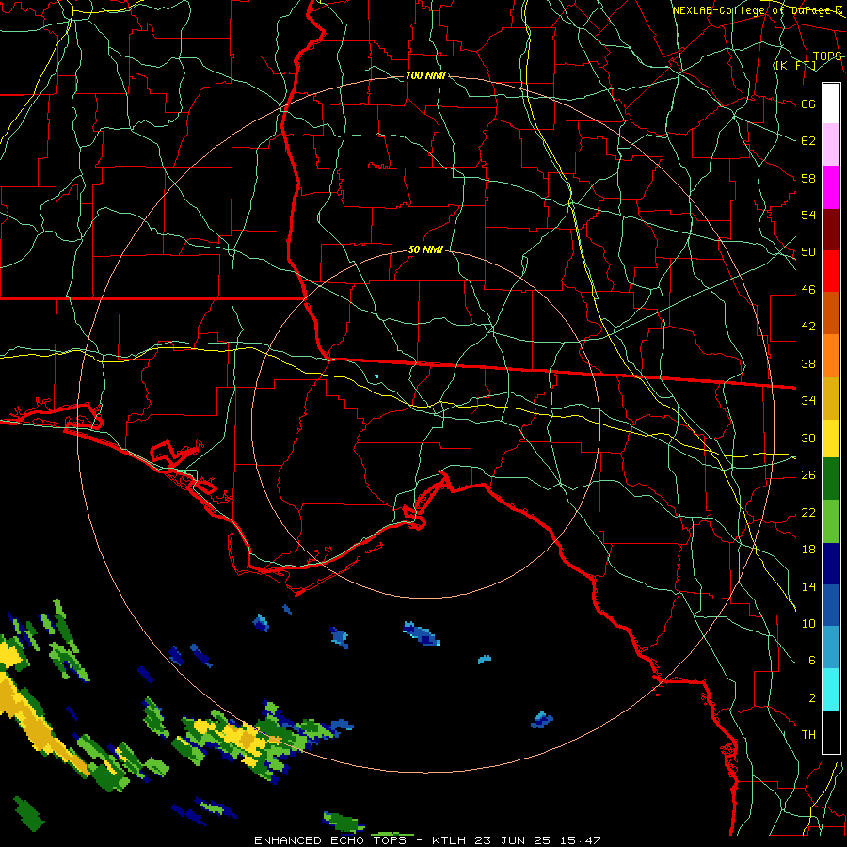Click the cyan legend swatch
This screenshot has width=847, height=847.
click(831, 690)
